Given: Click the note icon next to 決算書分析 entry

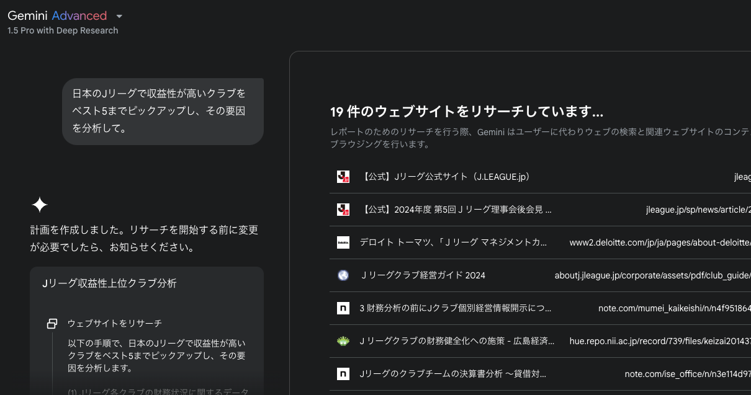Looking at the screenshot, I should [343, 373].
